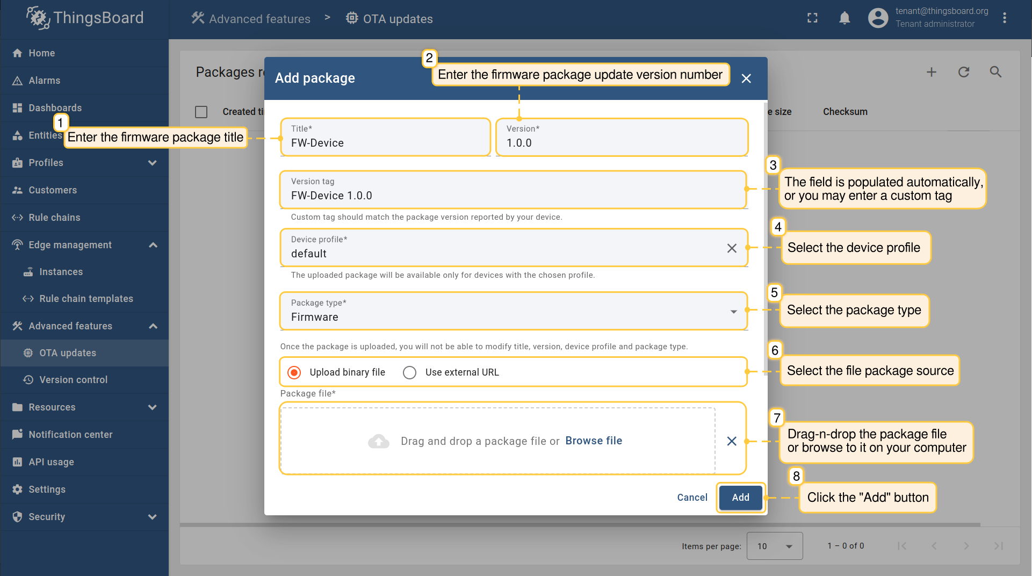
Task: Remove the package file with X icon
Action: (731, 441)
